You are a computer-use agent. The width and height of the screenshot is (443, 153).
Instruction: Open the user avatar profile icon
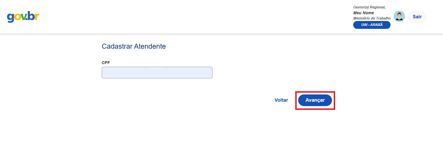coord(399,17)
